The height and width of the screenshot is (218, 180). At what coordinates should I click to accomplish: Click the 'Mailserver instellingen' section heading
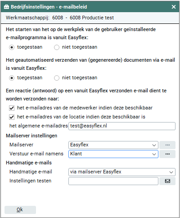tap(31, 136)
